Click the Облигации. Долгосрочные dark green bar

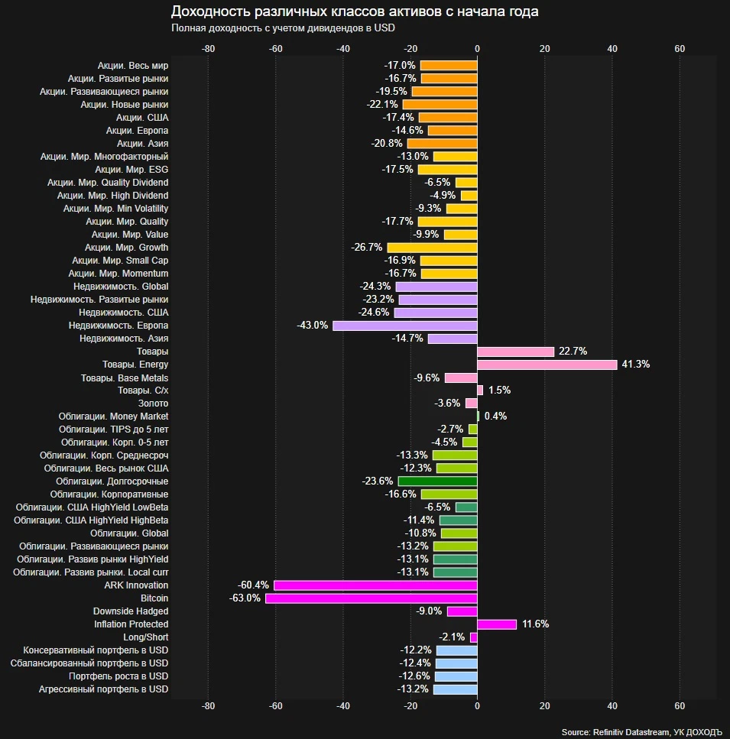tap(437, 481)
